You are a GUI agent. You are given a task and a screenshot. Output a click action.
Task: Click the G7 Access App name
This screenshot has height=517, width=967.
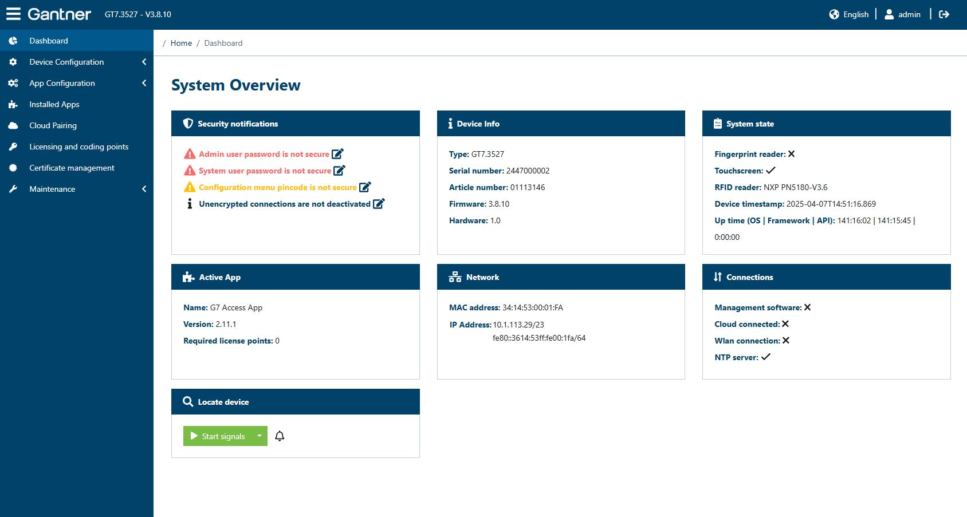coord(236,307)
